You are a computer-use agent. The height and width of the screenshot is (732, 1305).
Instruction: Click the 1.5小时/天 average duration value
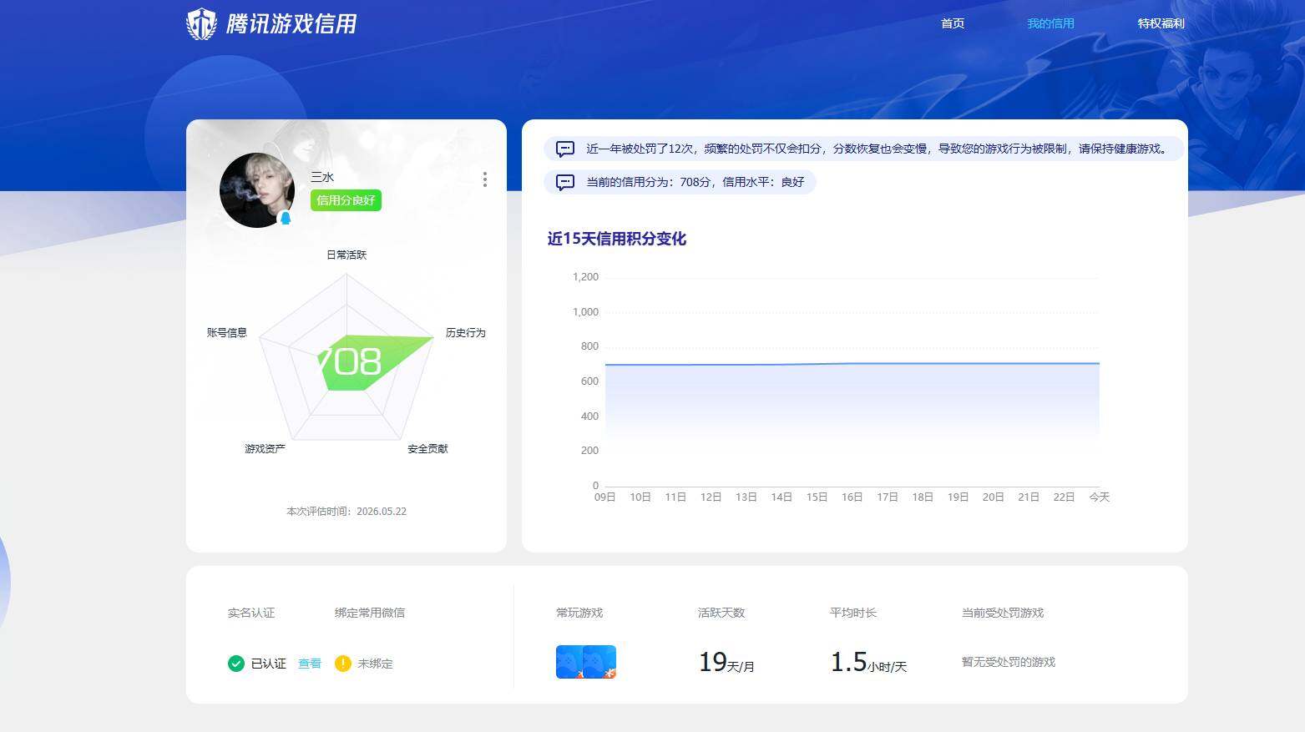click(x=868, y=663)
